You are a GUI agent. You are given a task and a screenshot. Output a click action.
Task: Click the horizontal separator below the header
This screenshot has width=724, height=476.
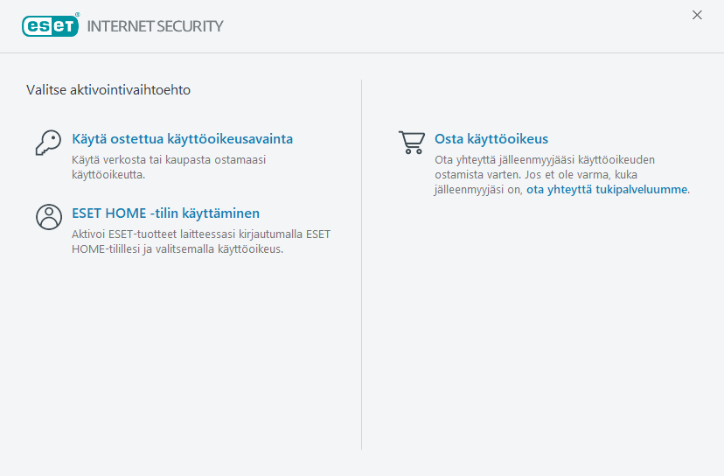point(362,53)
